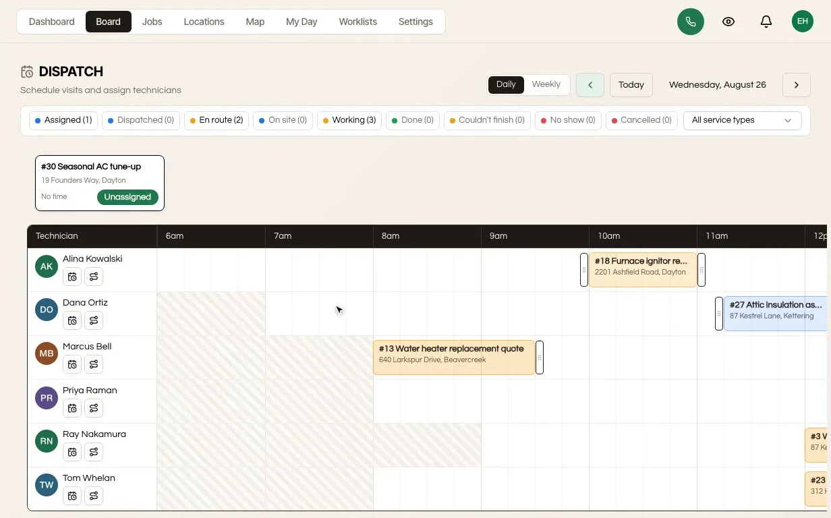Click the Dispatch calendar-clock heading icon
Viewport: 831px width, 518px height.
click(x=27, y=71)
